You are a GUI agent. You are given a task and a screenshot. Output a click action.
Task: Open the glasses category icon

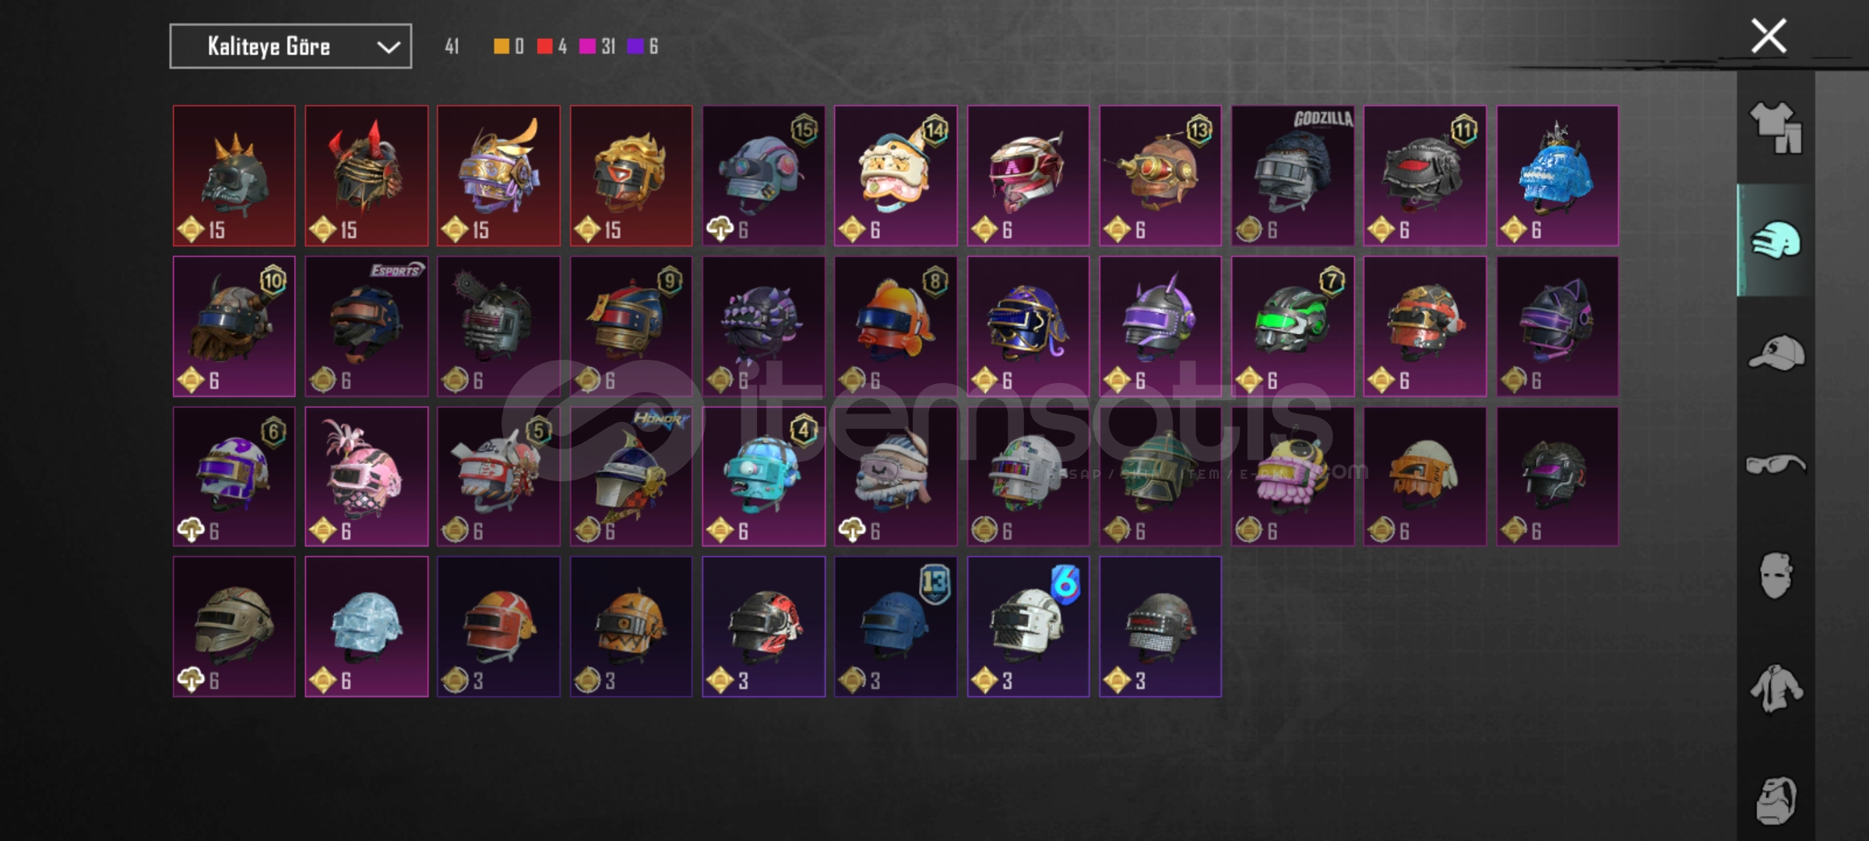(x=1776, y=465)
